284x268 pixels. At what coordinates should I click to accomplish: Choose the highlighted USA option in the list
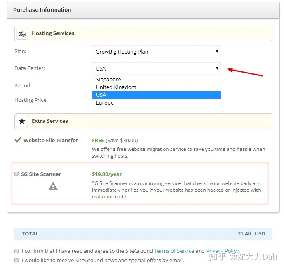156,95
